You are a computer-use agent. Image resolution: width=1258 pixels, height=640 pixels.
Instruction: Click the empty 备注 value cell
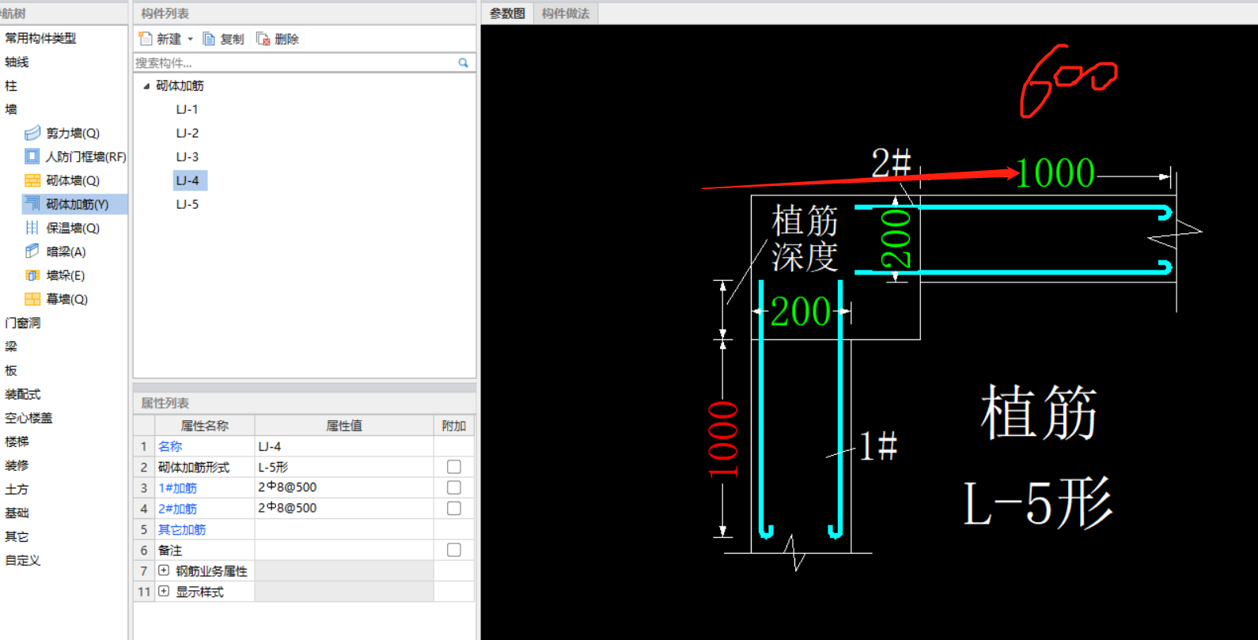(x=344, y=550)
